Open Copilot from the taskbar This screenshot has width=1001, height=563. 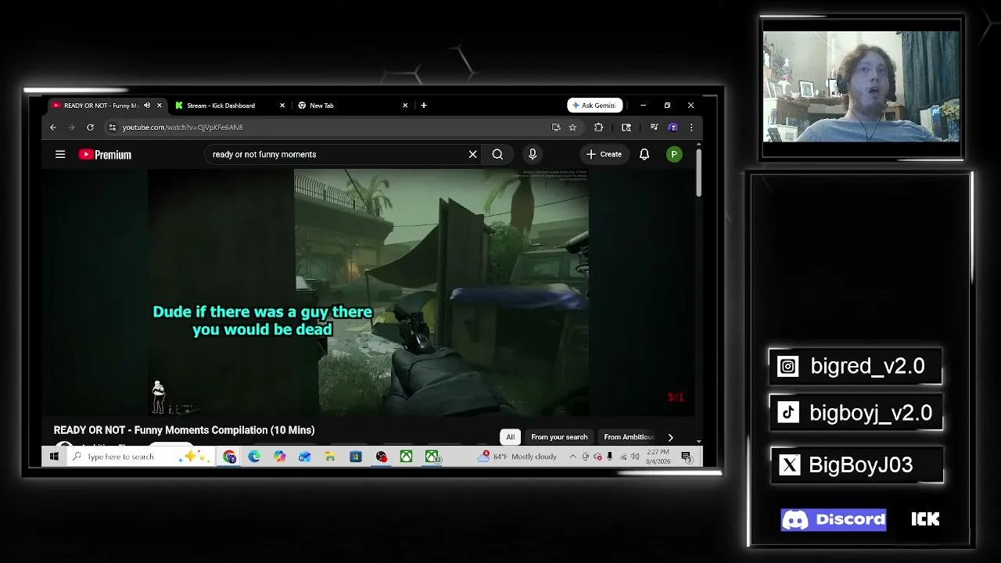click(279, 457)
